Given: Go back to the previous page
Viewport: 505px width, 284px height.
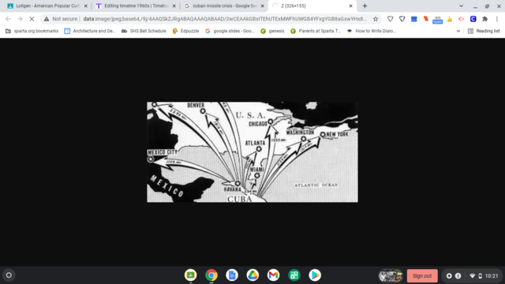Looking at the screenshot, I should [8, 19].
